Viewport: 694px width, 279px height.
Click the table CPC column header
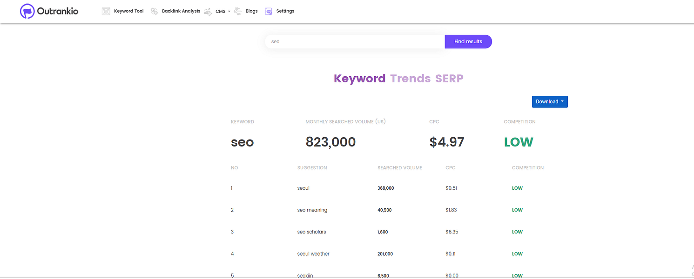click(x=451, y=168)
